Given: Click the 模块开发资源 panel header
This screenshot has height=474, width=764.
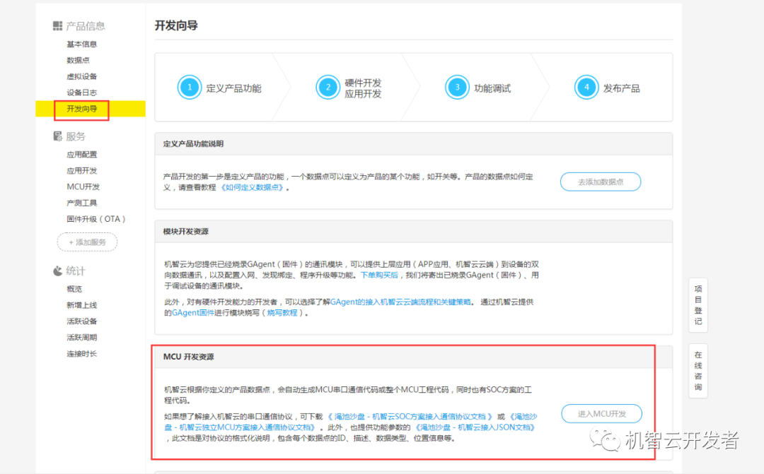Looking at the screenshot, I should (x=414, y=232).
